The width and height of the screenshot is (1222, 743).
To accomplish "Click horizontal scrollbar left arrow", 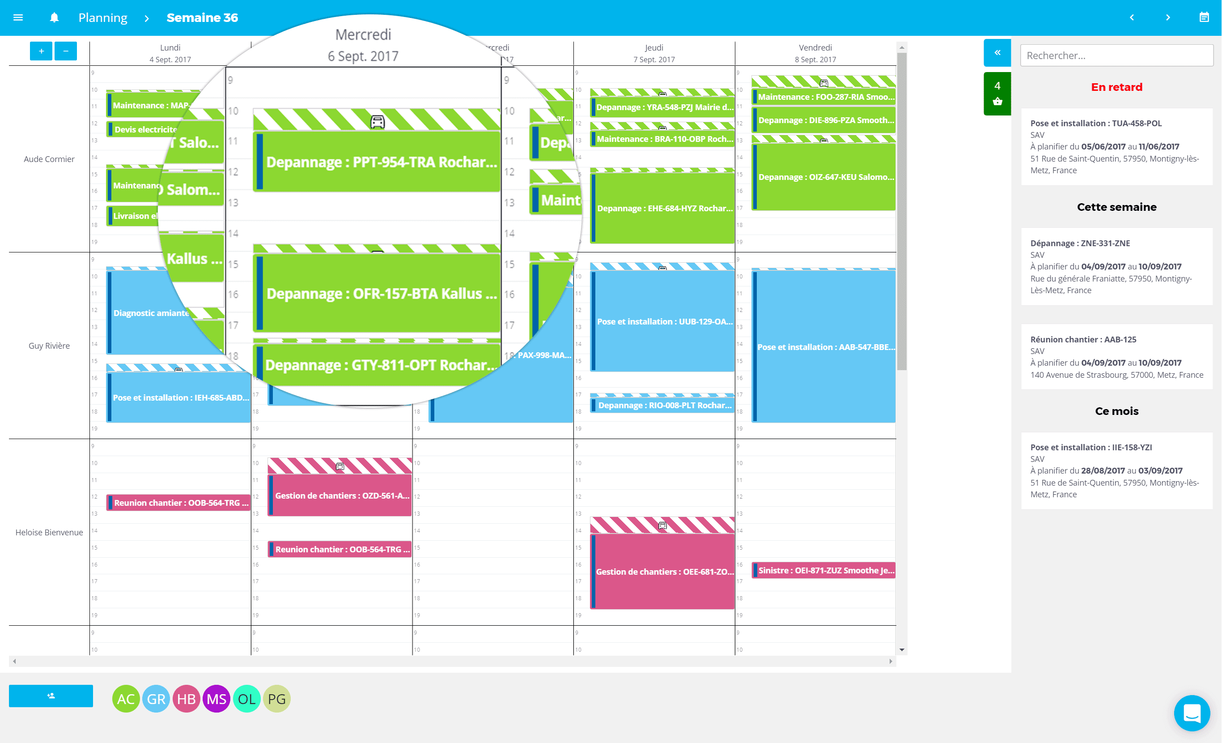I will 14,661.
